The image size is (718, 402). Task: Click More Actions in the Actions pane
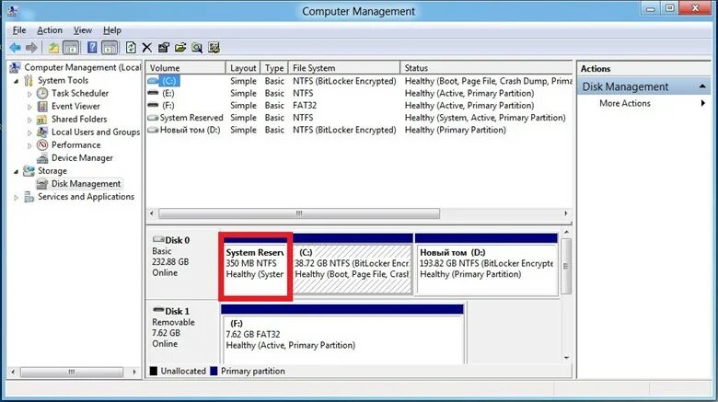[x=625, y=103]
